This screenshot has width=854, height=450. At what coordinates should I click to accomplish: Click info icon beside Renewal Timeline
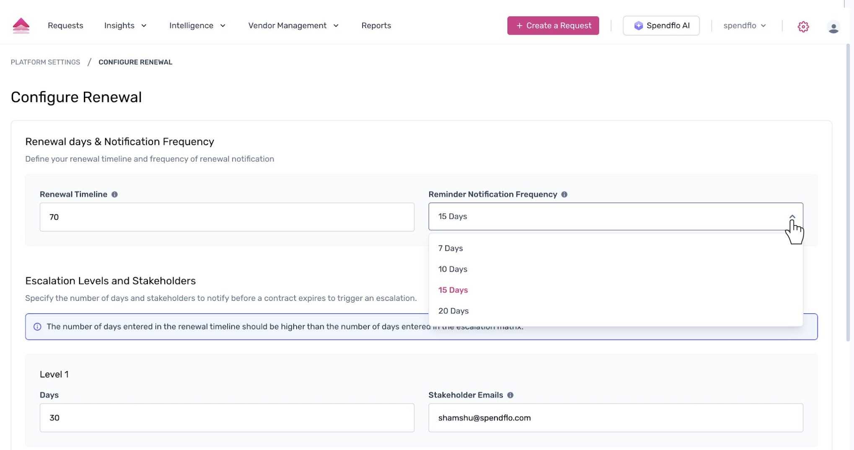tap(114, 194)
